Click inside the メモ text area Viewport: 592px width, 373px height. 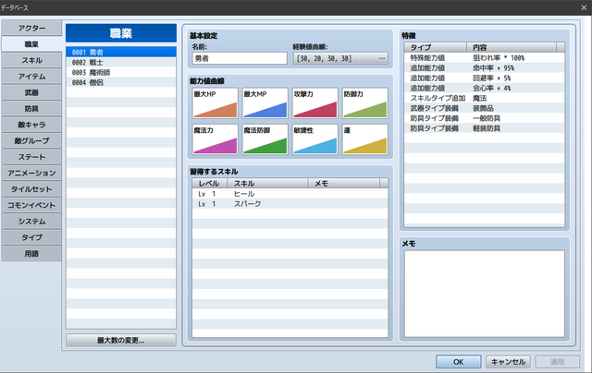tap(485, 294)
